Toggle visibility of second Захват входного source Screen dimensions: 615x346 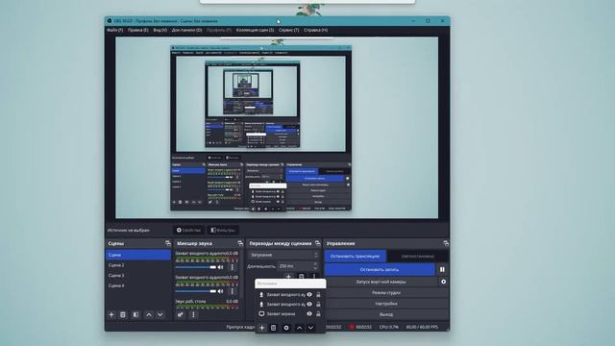(x=309, y=304)
